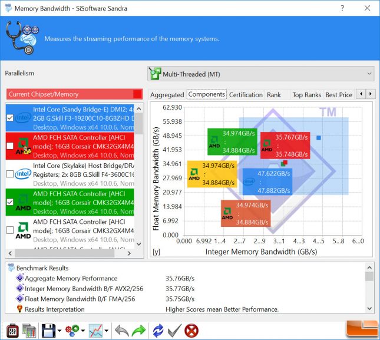Viewport: 380px width, 340px height.
Task: Go back with the grey undo arrow
Action: [121, 331]
